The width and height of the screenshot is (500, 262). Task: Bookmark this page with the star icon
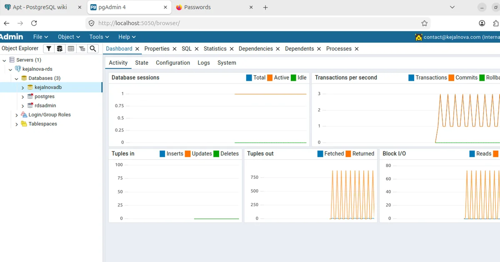[x=424, y=23]
